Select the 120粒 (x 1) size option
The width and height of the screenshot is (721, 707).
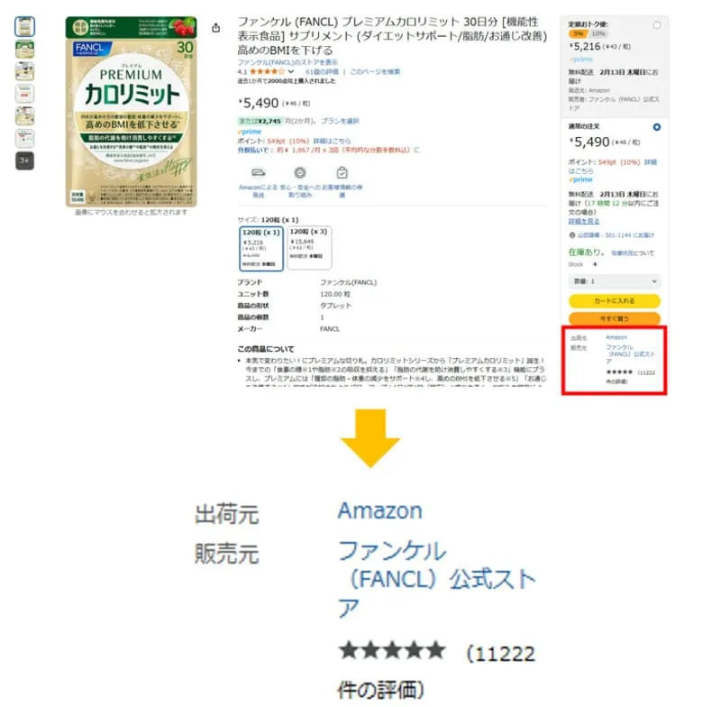coord(261,248)
